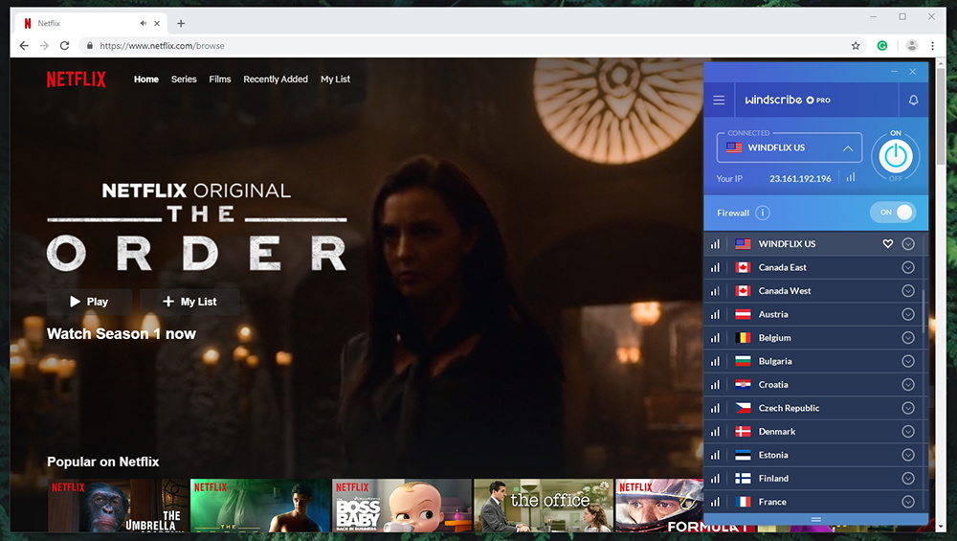Play The Order
The width and height of the screenshot is (957, 541).
point(90,302)
